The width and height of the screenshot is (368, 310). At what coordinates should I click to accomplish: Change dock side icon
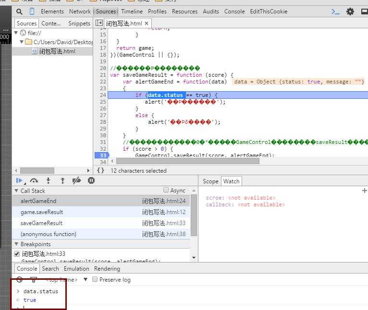[365, 12]
